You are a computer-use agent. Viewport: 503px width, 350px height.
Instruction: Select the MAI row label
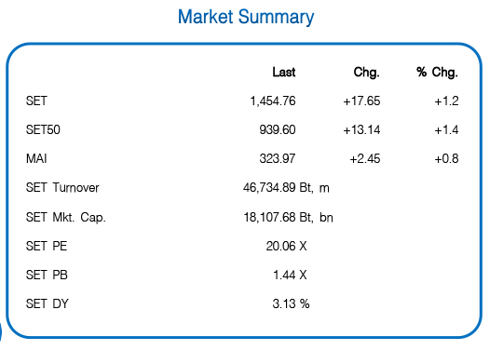[36, 158]
